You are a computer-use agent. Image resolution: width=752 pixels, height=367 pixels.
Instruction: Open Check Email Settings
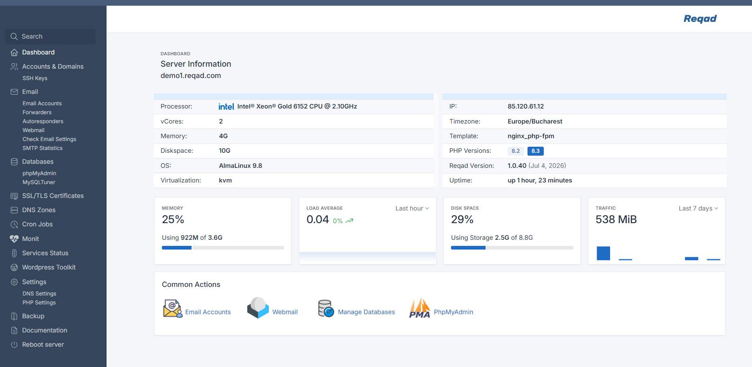[49, 139]
